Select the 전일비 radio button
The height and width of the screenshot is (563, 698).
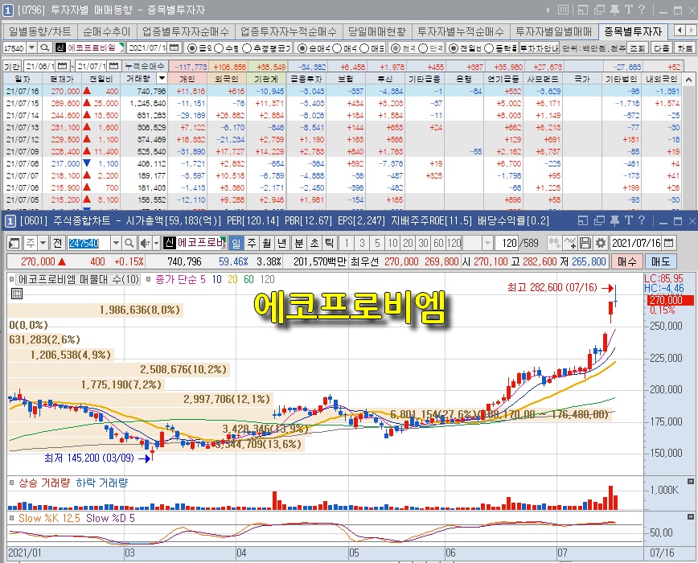[x=453, y=48]
